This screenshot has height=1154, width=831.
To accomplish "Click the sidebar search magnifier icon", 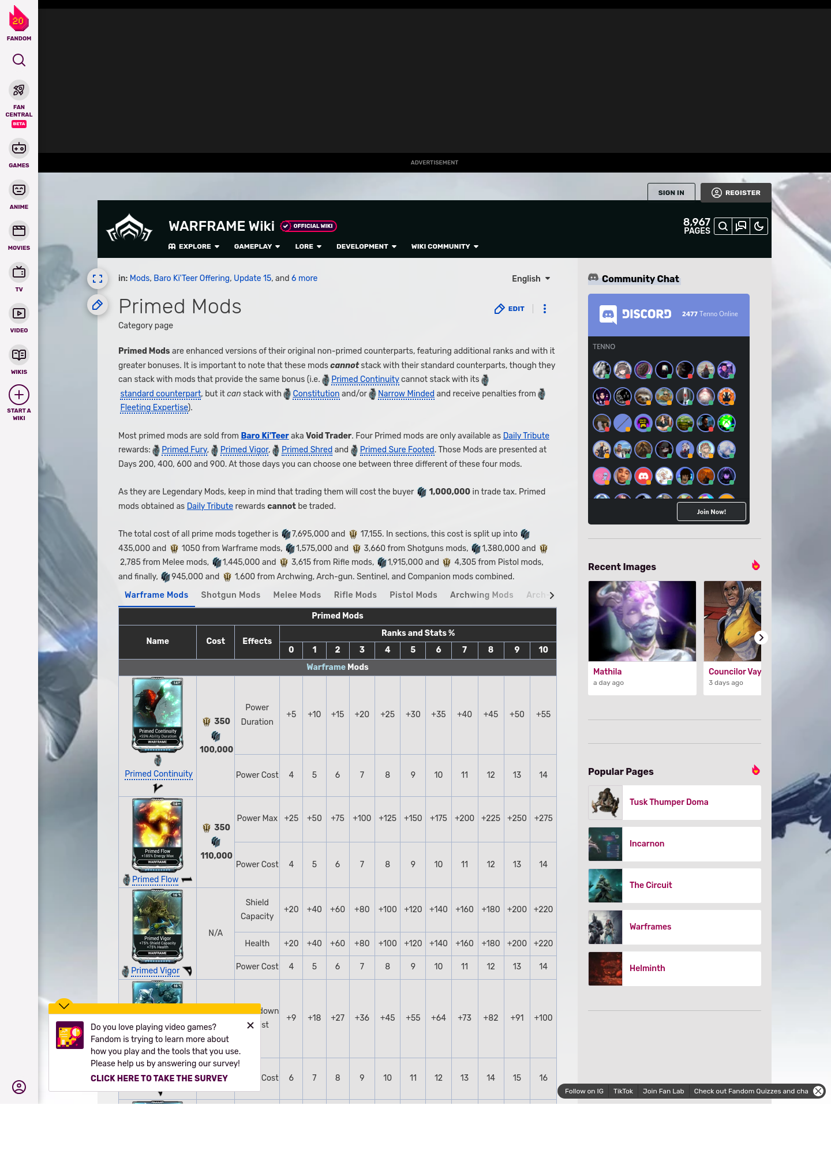I will click(19, 60).
